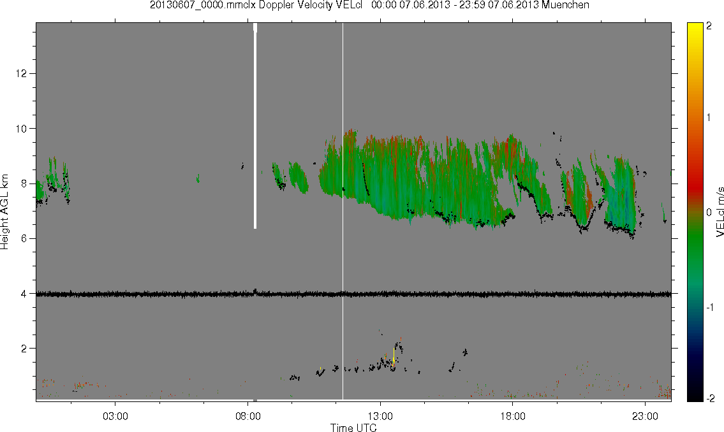Click the height tick label 4
This screenshot has width=724, height=432.
[24, 293]
